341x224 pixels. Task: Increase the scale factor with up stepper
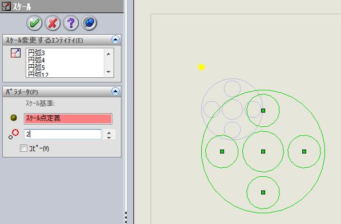109,132
